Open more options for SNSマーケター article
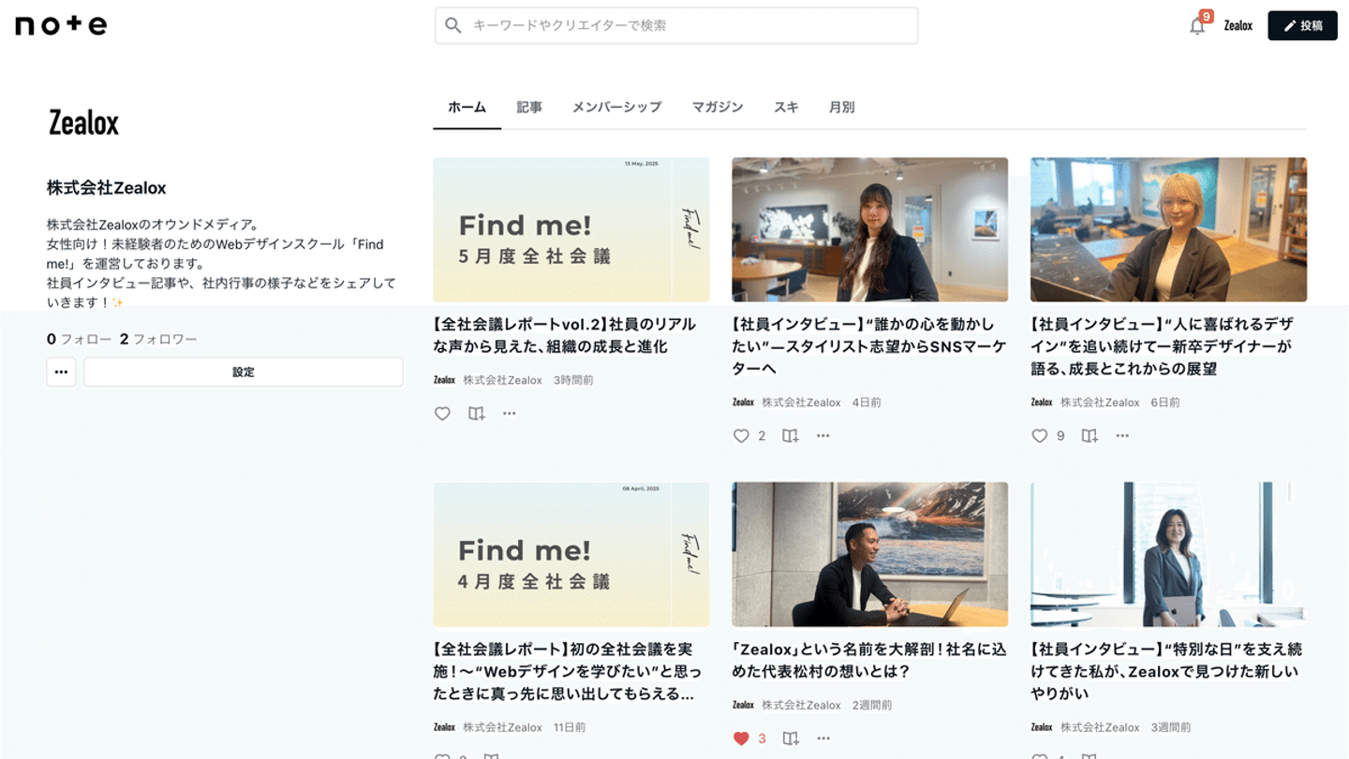Image resolution: width=1349 pixels, height=759 pixels. 823,435
